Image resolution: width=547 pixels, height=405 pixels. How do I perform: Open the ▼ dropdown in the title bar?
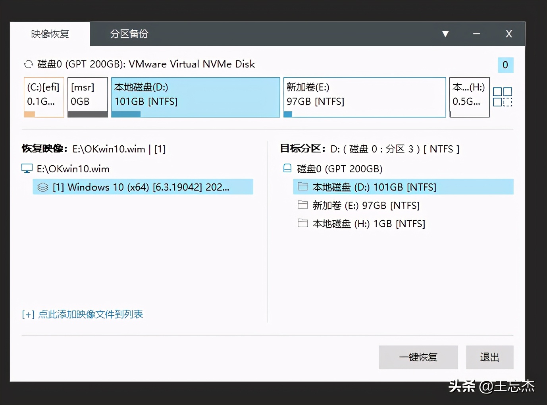pyautogui.click(x=445, y=34)
